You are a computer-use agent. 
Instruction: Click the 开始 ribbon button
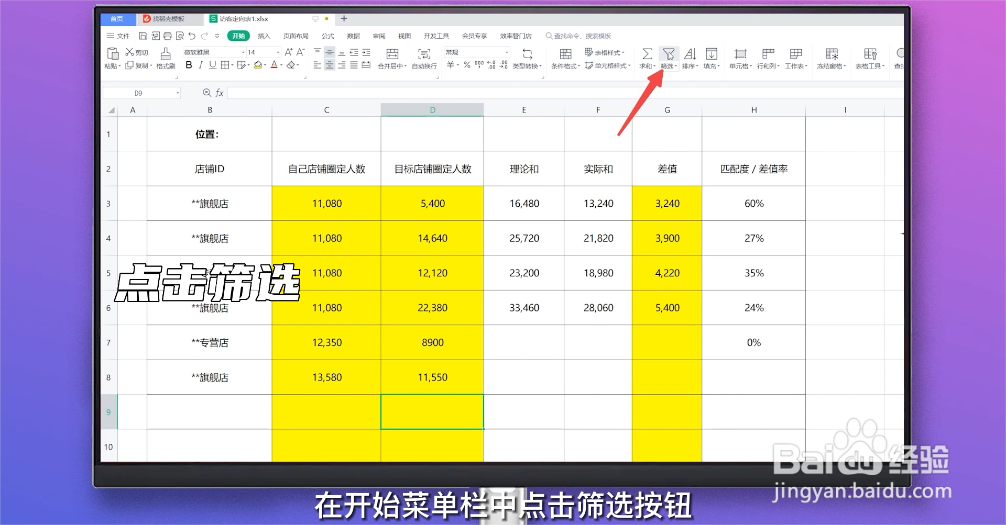(238, 36)
